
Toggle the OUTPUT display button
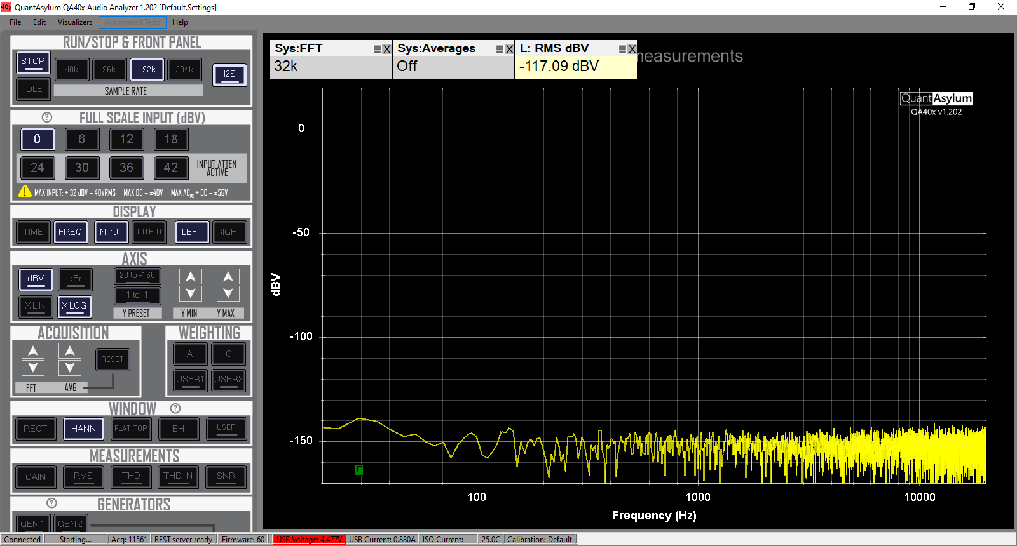click(x=148, y=232)
